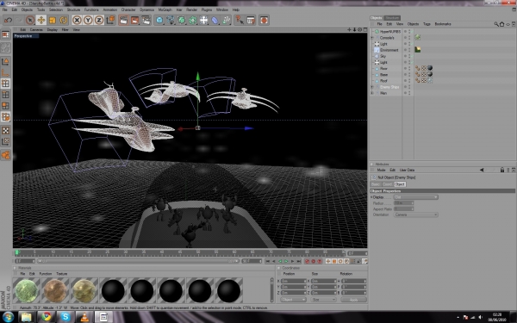This screenshot has height=323, width=517.
Task: Open the viewport Cameras menu
Action: tap(36, 29)
